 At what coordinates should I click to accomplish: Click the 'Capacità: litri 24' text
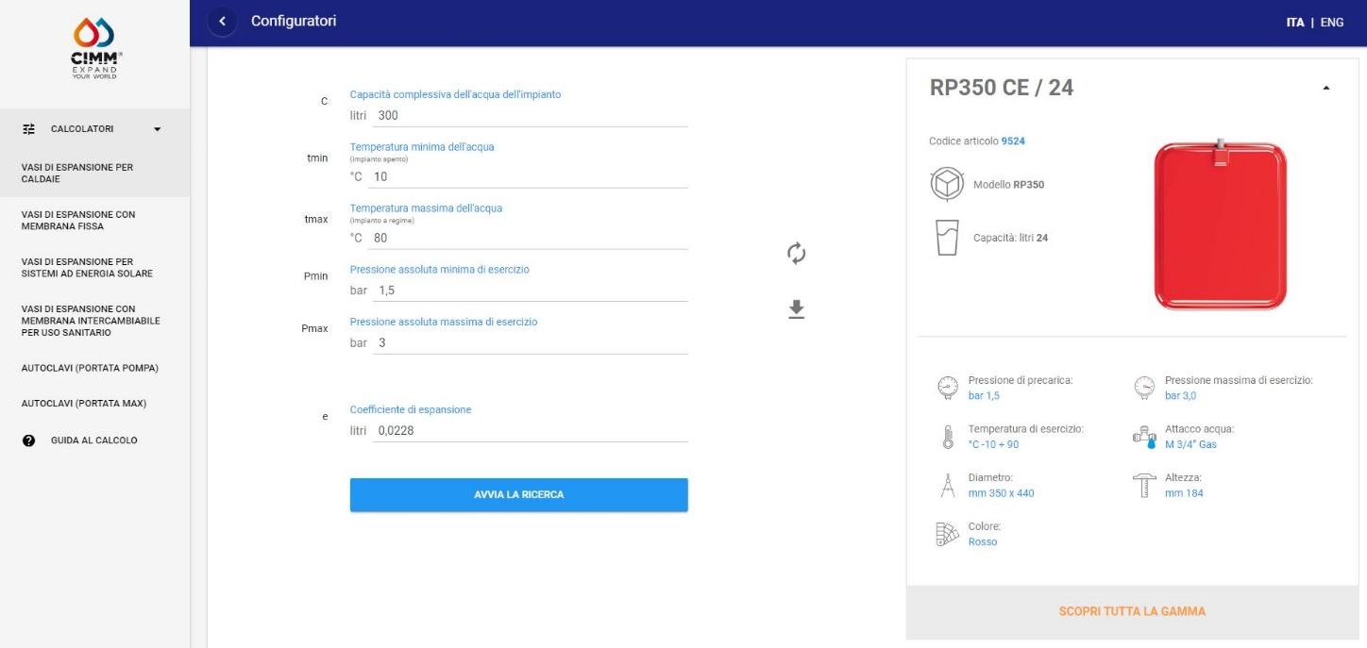pos(1010,238)
